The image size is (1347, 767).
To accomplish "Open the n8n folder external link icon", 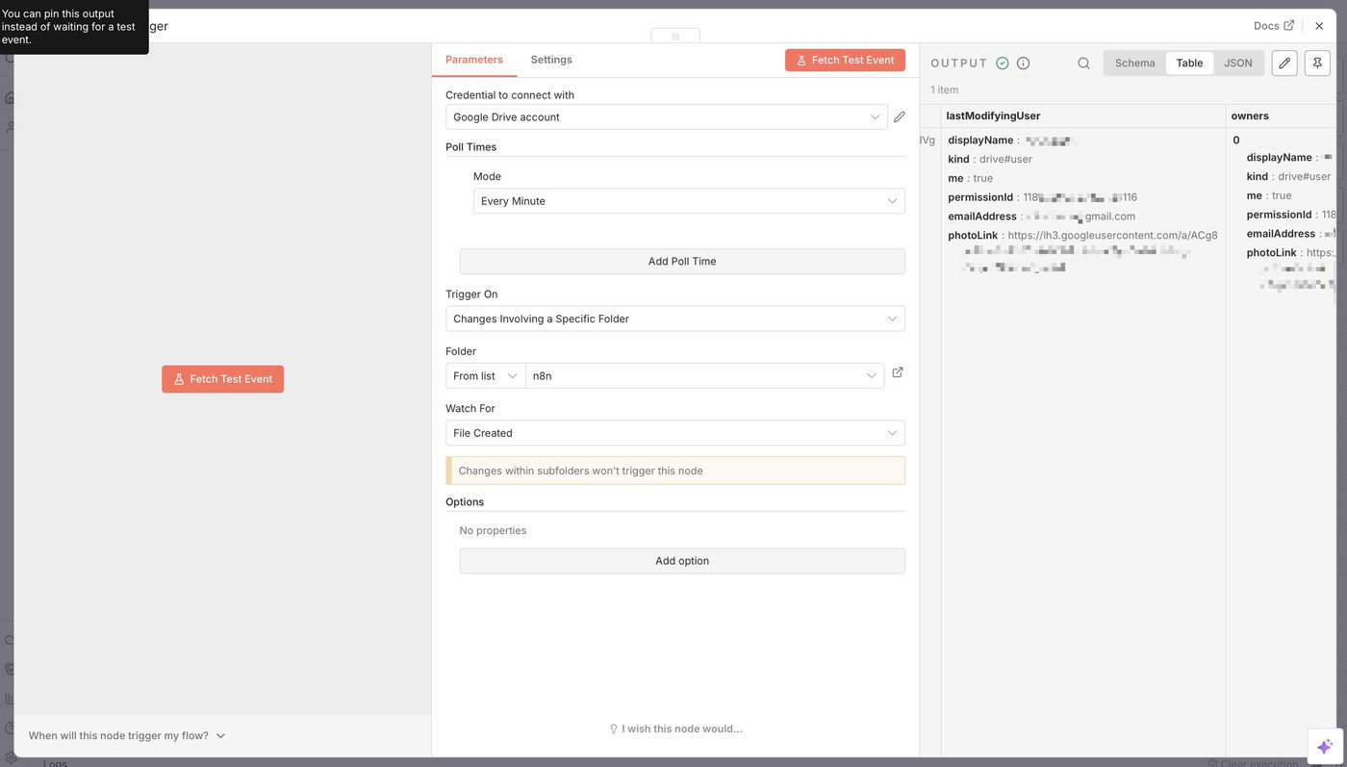I will [x=897, y=373].
